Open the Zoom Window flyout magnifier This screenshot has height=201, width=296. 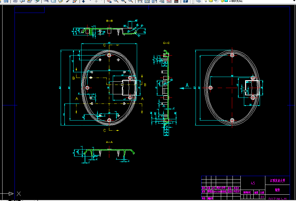[x=124, y=1]
